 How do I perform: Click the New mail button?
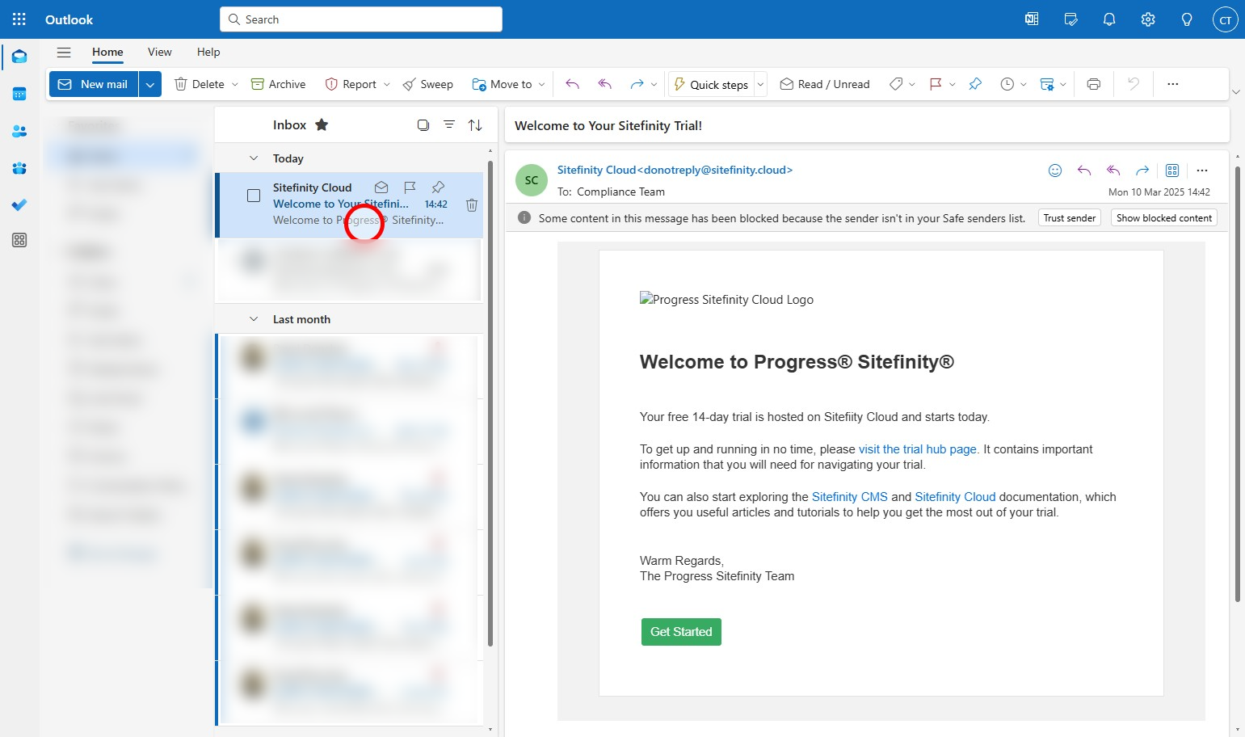click(94, 84)
